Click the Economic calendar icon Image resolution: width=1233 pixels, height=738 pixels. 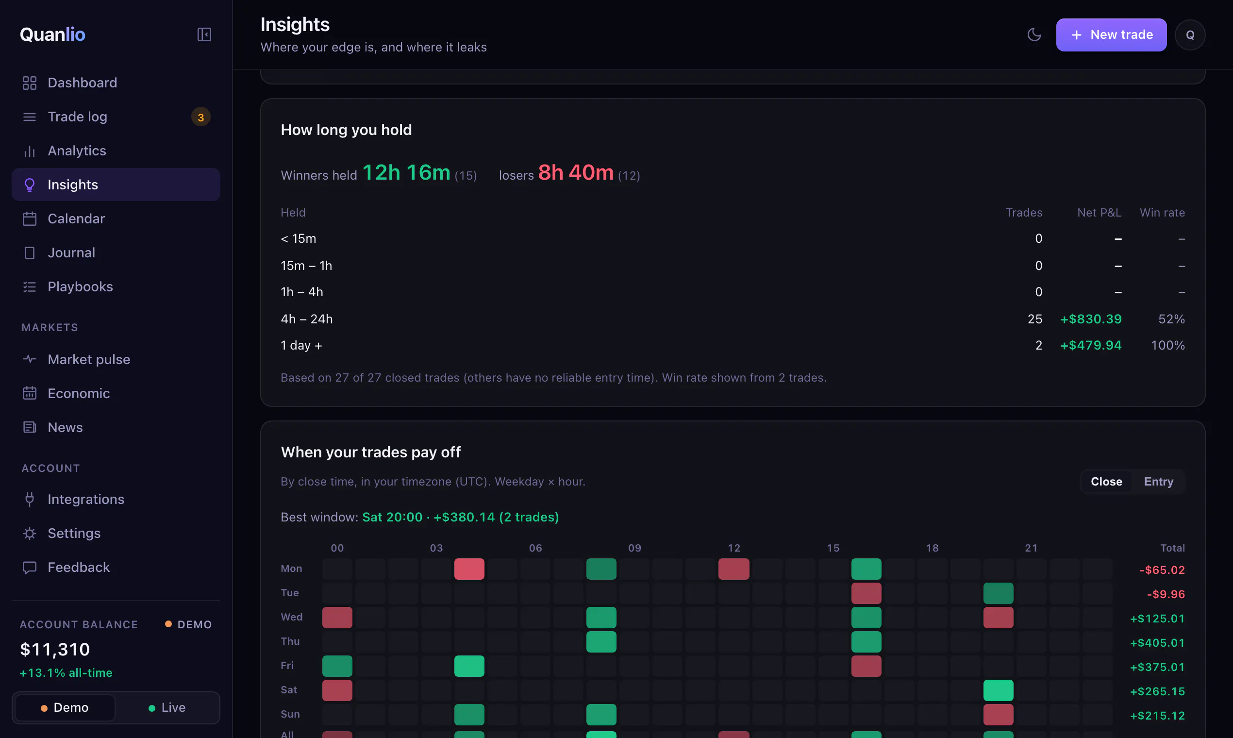[29, 393]
